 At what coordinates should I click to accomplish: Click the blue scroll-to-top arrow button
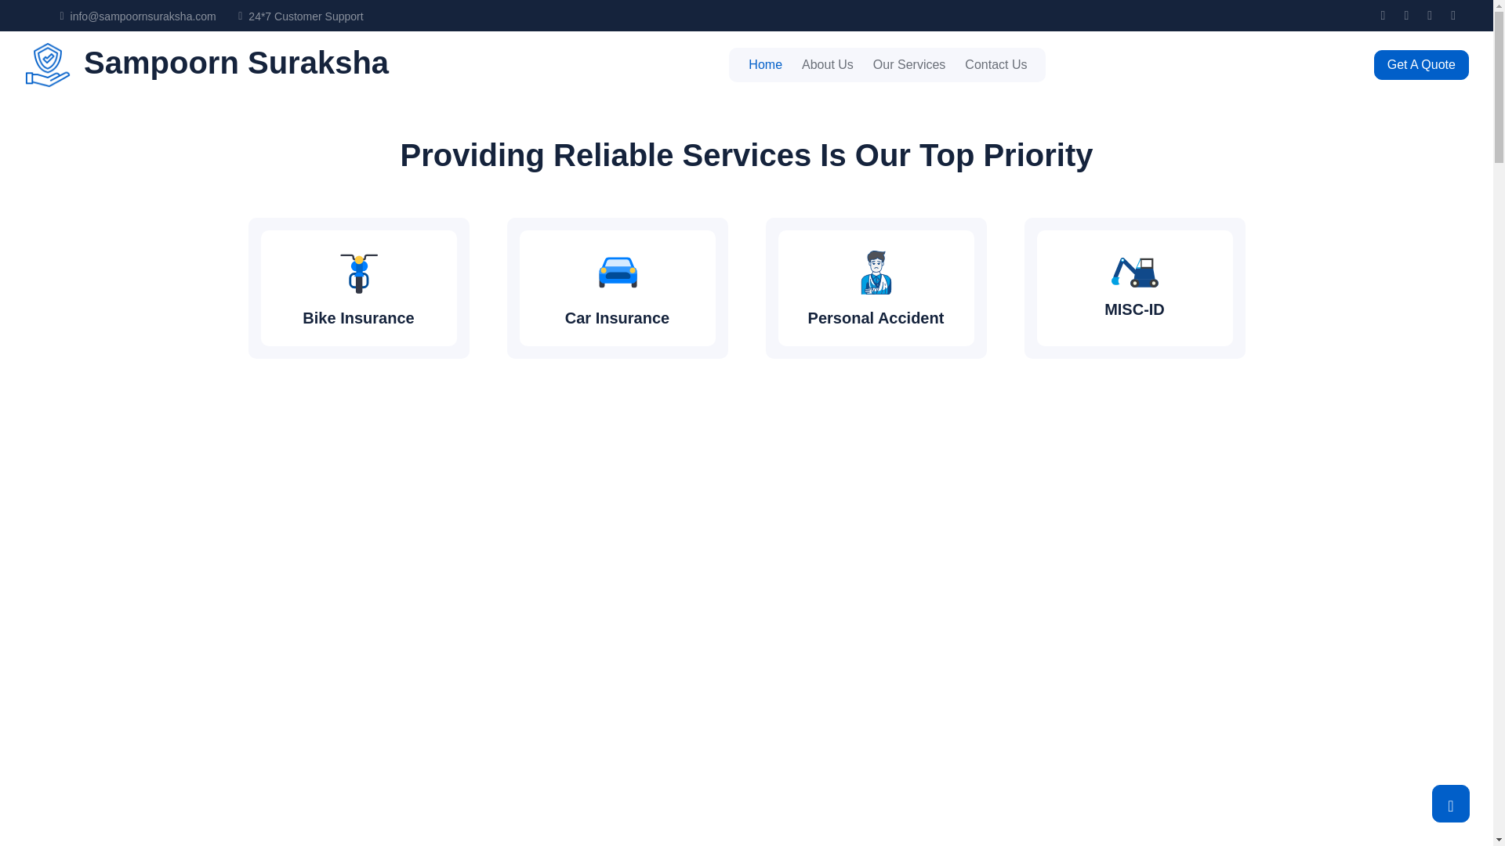[x=1450, y=804]
